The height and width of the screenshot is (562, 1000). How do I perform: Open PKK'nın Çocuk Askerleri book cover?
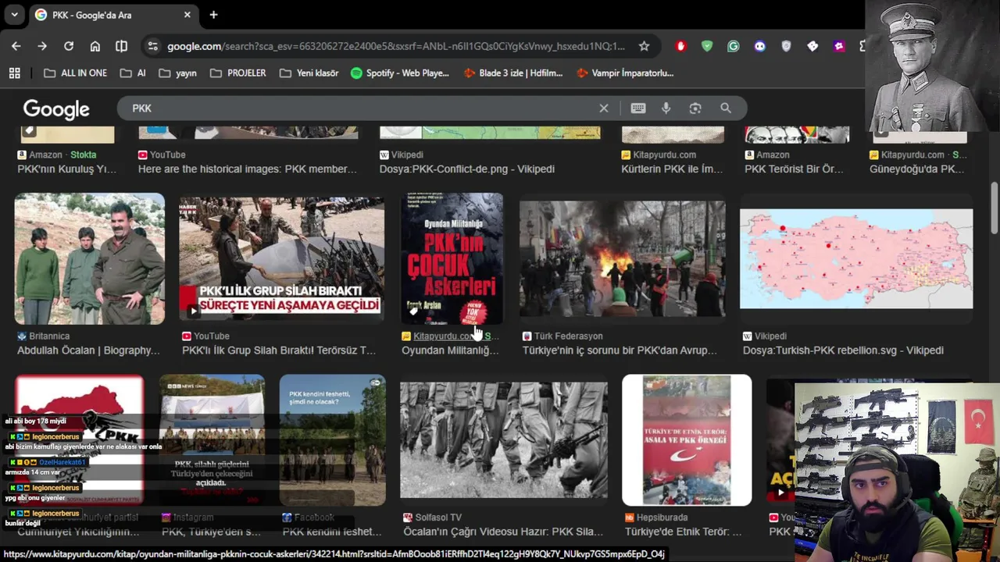pyautogui.click(x=452, y=258)
